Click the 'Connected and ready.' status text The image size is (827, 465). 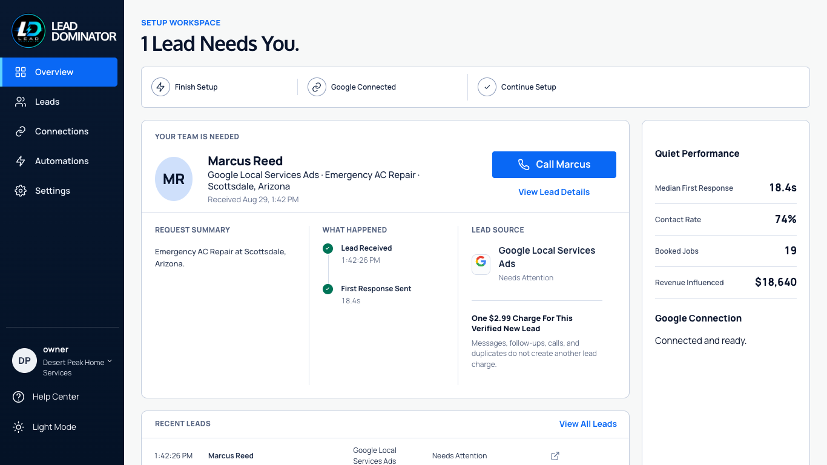click(700, 341)
